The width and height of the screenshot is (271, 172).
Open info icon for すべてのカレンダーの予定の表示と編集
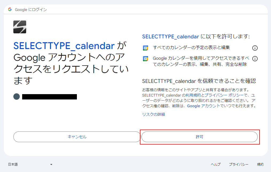(255, 48)
